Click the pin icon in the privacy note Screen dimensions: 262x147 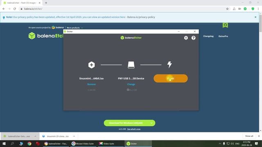point(4,17)
